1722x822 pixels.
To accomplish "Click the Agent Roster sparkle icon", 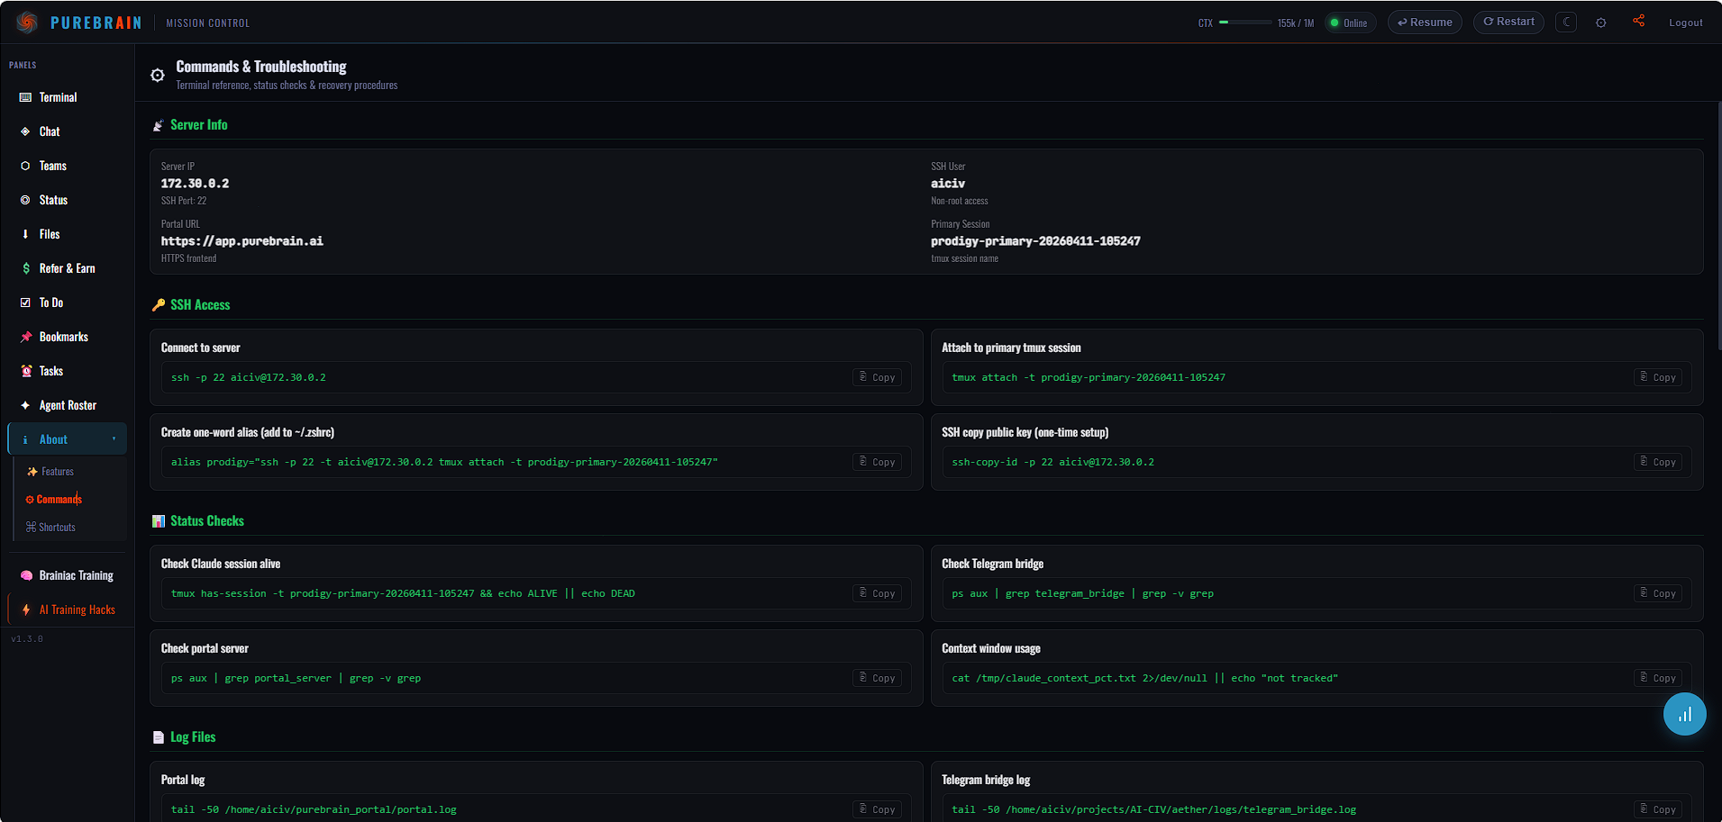I will (25, 405).
